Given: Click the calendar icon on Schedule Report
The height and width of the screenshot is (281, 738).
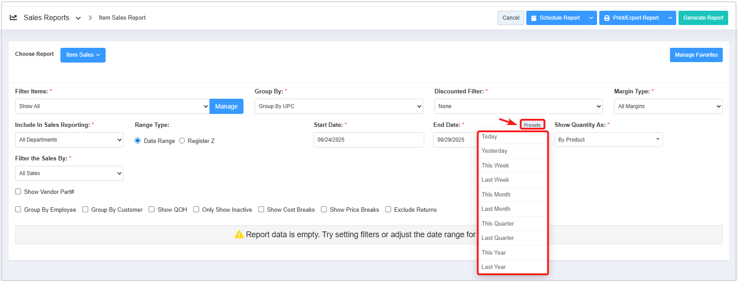Looking at the screenshot, I should 533,18.
